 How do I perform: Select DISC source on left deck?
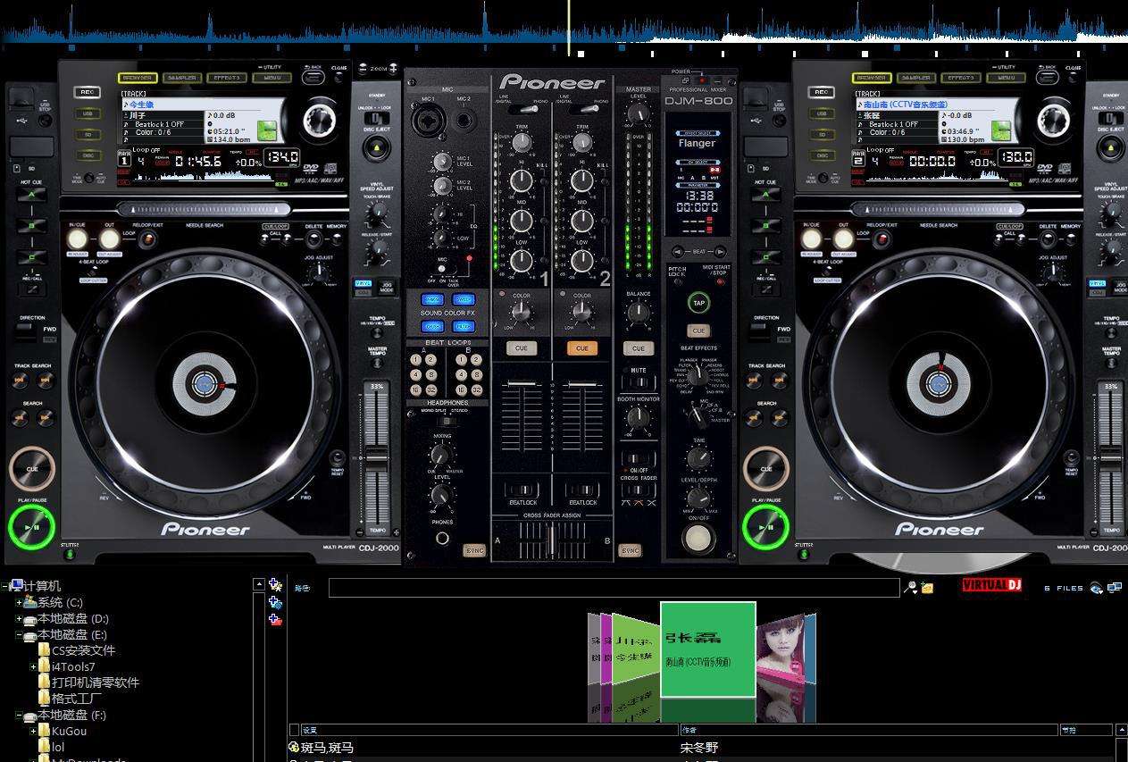point(88,155)
